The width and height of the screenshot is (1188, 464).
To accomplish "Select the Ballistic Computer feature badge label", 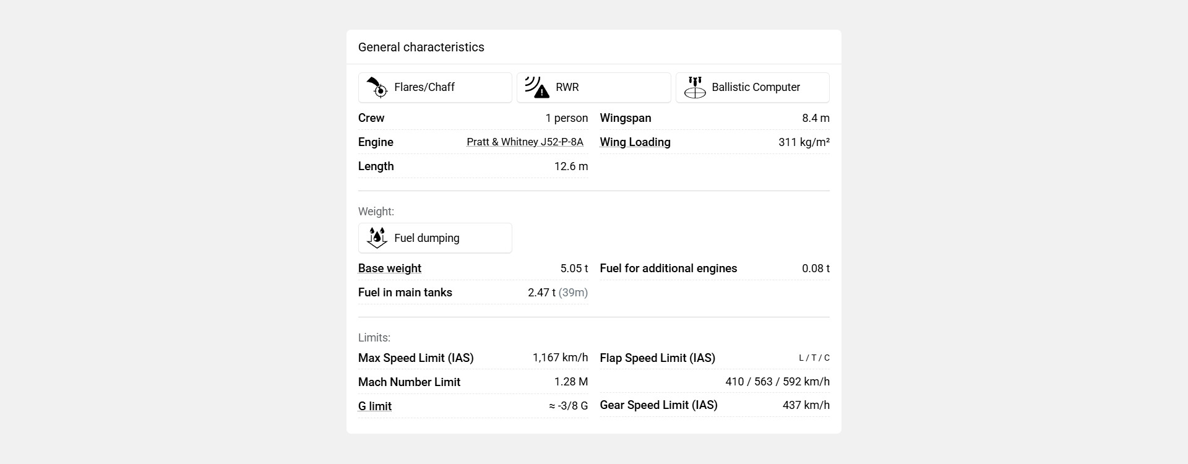I will tap(755, 87).
